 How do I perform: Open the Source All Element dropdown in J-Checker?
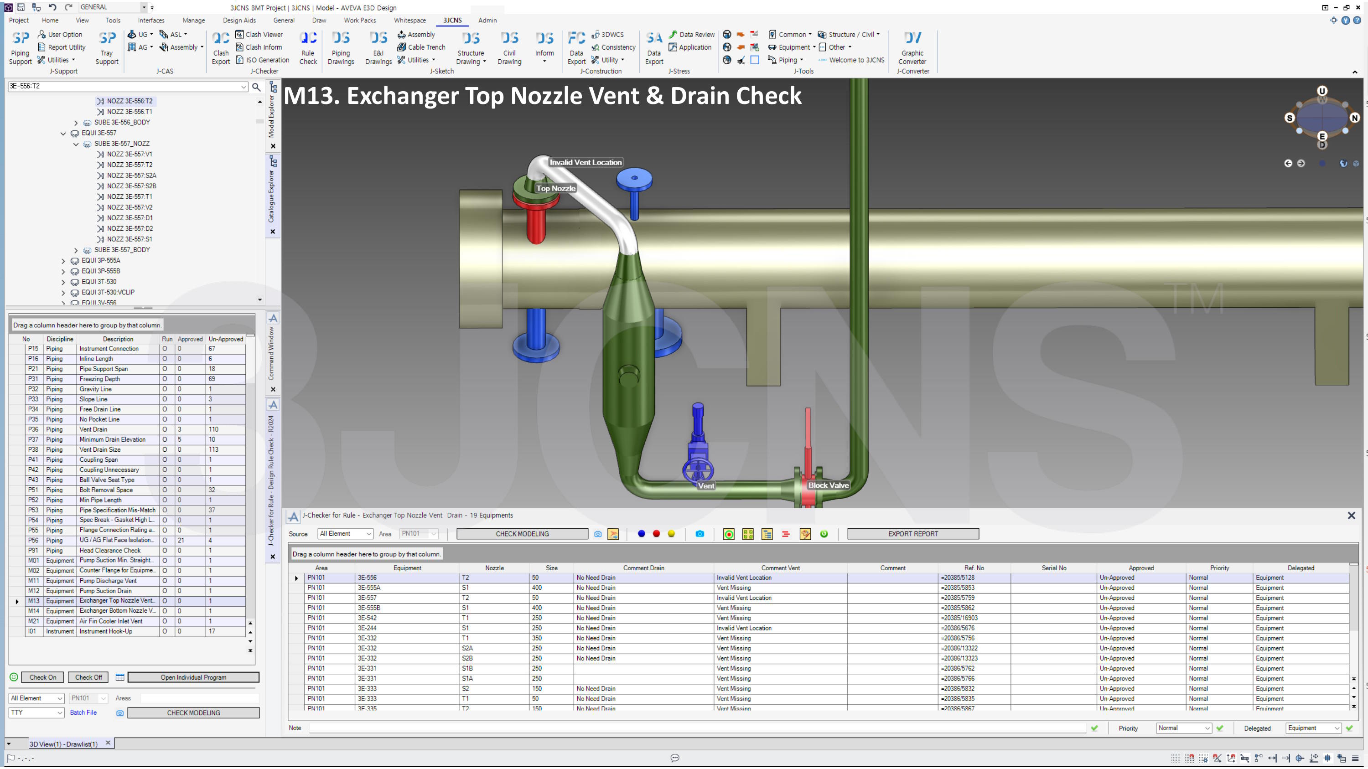(345, 534)
